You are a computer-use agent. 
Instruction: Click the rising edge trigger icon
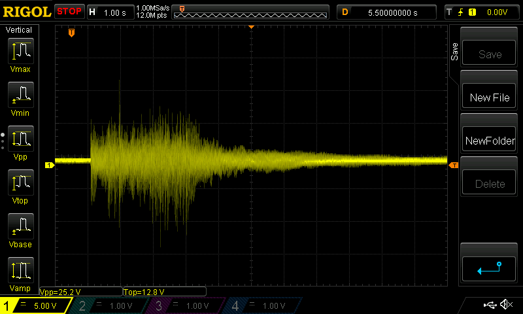coord(461,12)
